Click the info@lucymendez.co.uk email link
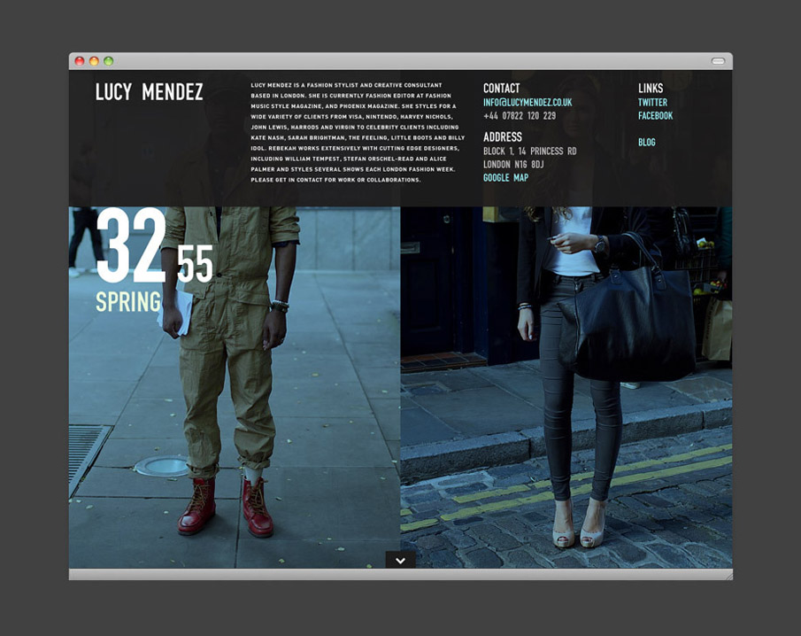Viewport: 801px width, 636px height. click(528, 103)
